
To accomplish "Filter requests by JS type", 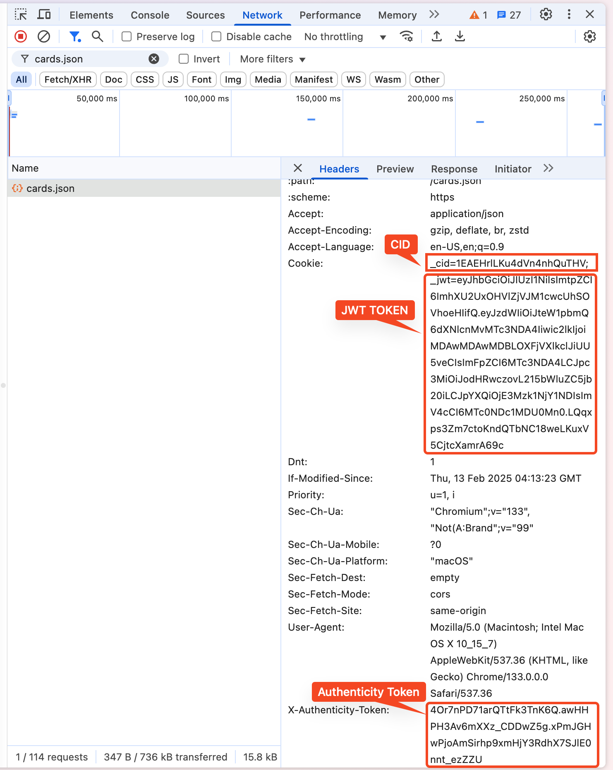I will [x=173, y=79].
